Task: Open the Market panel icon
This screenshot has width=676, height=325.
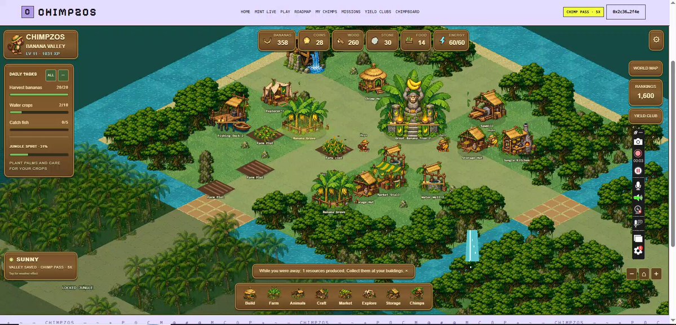Action: coord(345,296)
